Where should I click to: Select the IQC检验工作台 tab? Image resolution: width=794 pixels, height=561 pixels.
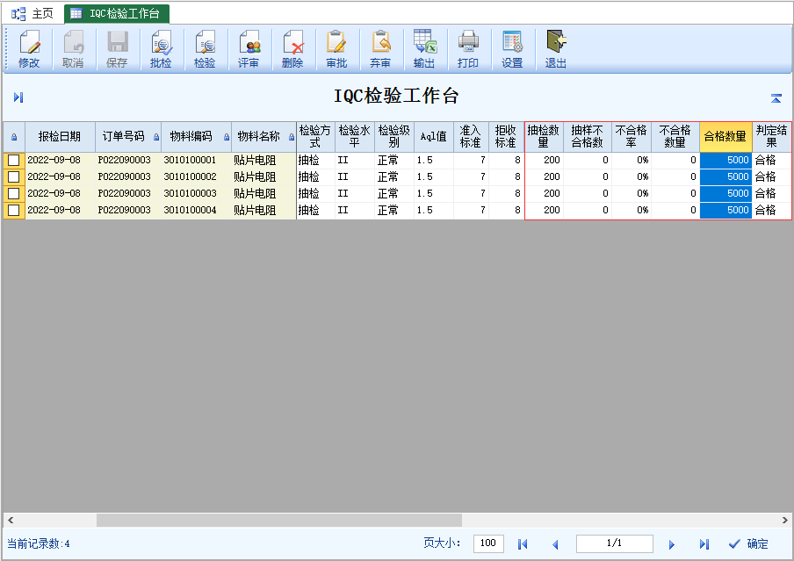pos(117,13)
